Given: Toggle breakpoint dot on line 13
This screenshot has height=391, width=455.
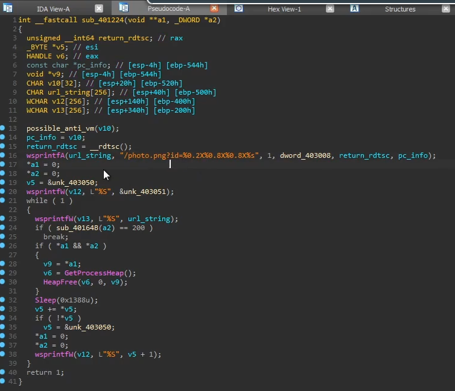Looking at the screenshot, I should [2, 128].
